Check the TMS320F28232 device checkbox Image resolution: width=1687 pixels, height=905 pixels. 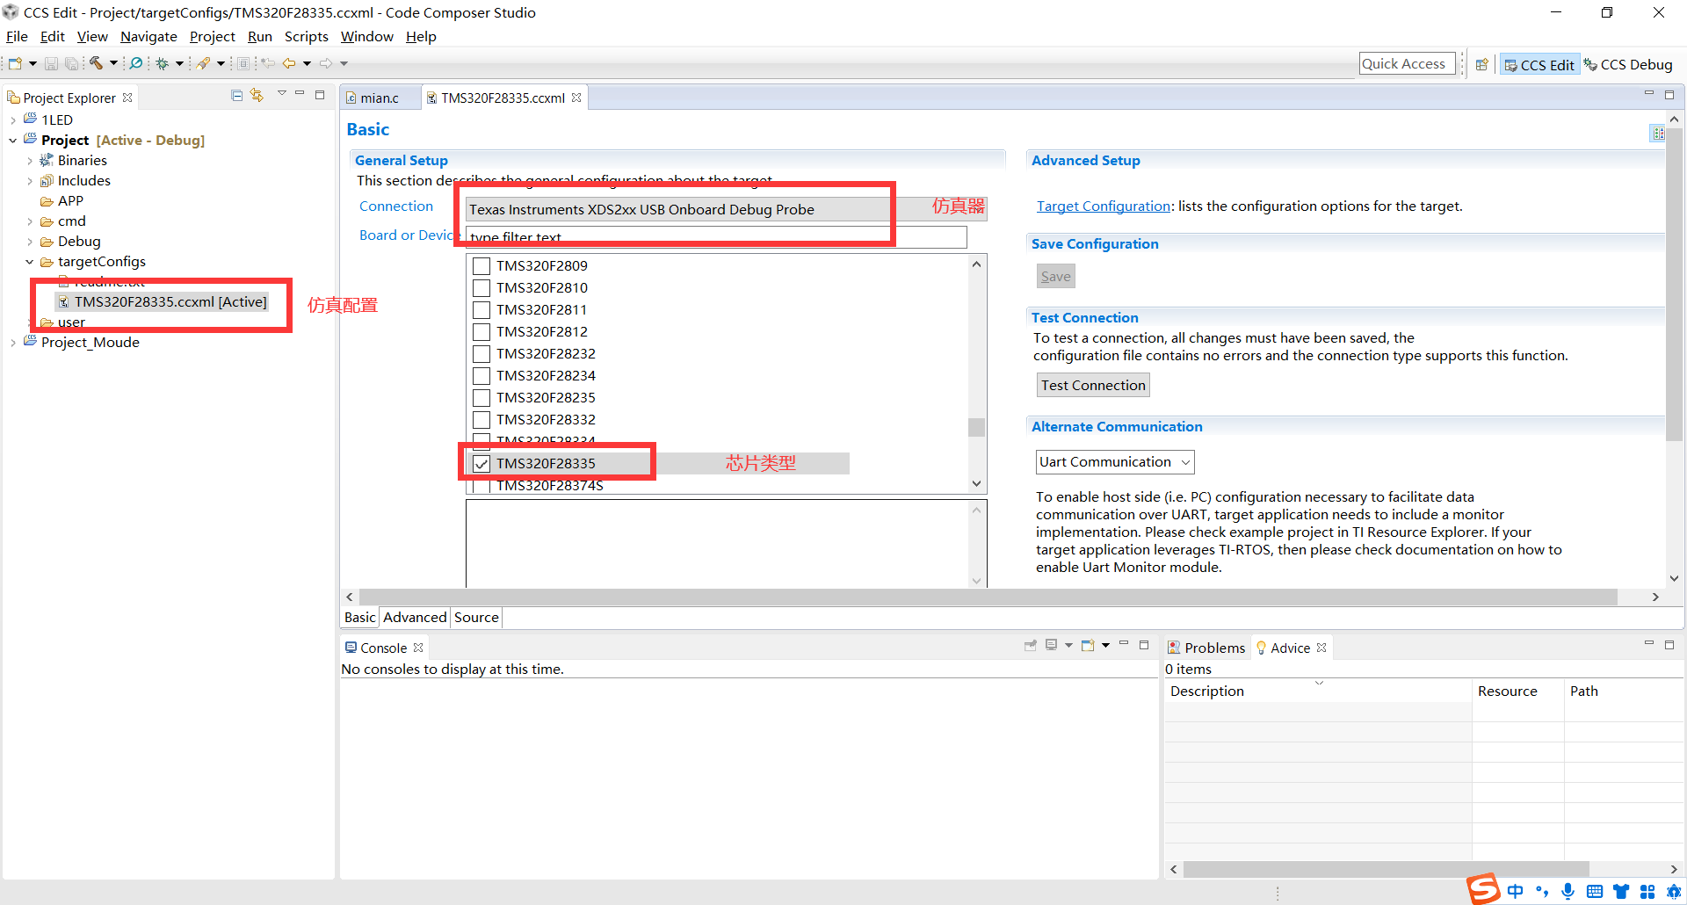coord(481,353)
